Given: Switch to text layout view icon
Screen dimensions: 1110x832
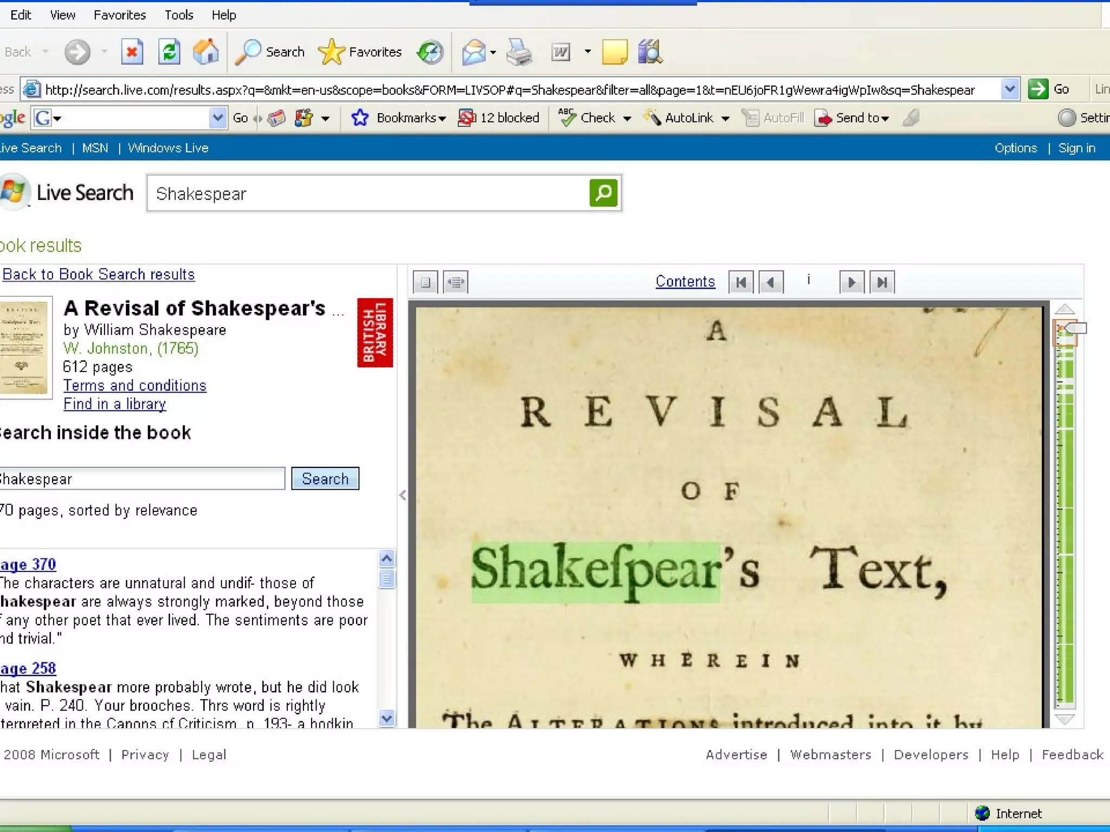Looking at the screenshot, I should point(456,282).
